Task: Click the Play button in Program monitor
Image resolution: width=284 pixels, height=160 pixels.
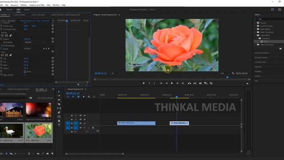Action: [x=172, y=83]
